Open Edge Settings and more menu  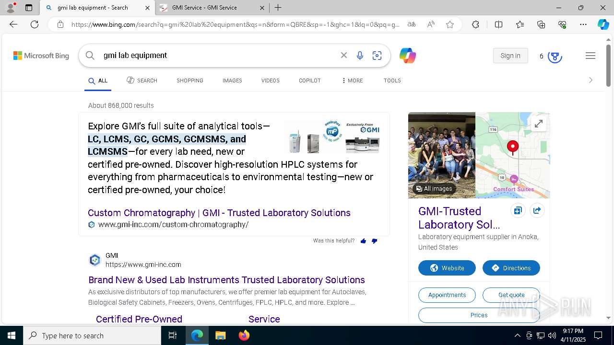click(x=583, y=24)
